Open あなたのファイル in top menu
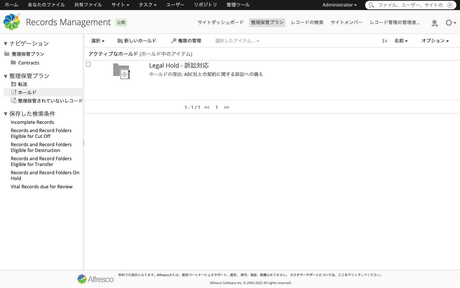460x288 pixels. [46, 5]
